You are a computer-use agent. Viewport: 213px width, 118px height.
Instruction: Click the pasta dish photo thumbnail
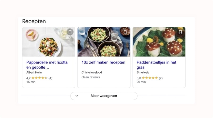coord(45,43)
